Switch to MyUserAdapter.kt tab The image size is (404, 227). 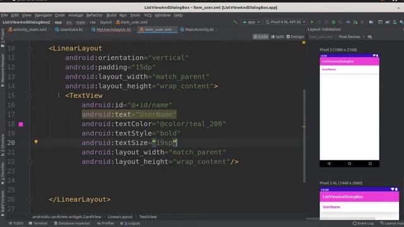[111, 30]
